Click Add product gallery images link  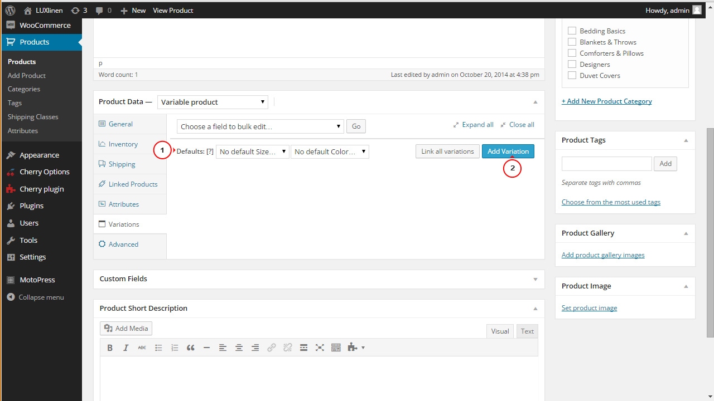point(603,255)
